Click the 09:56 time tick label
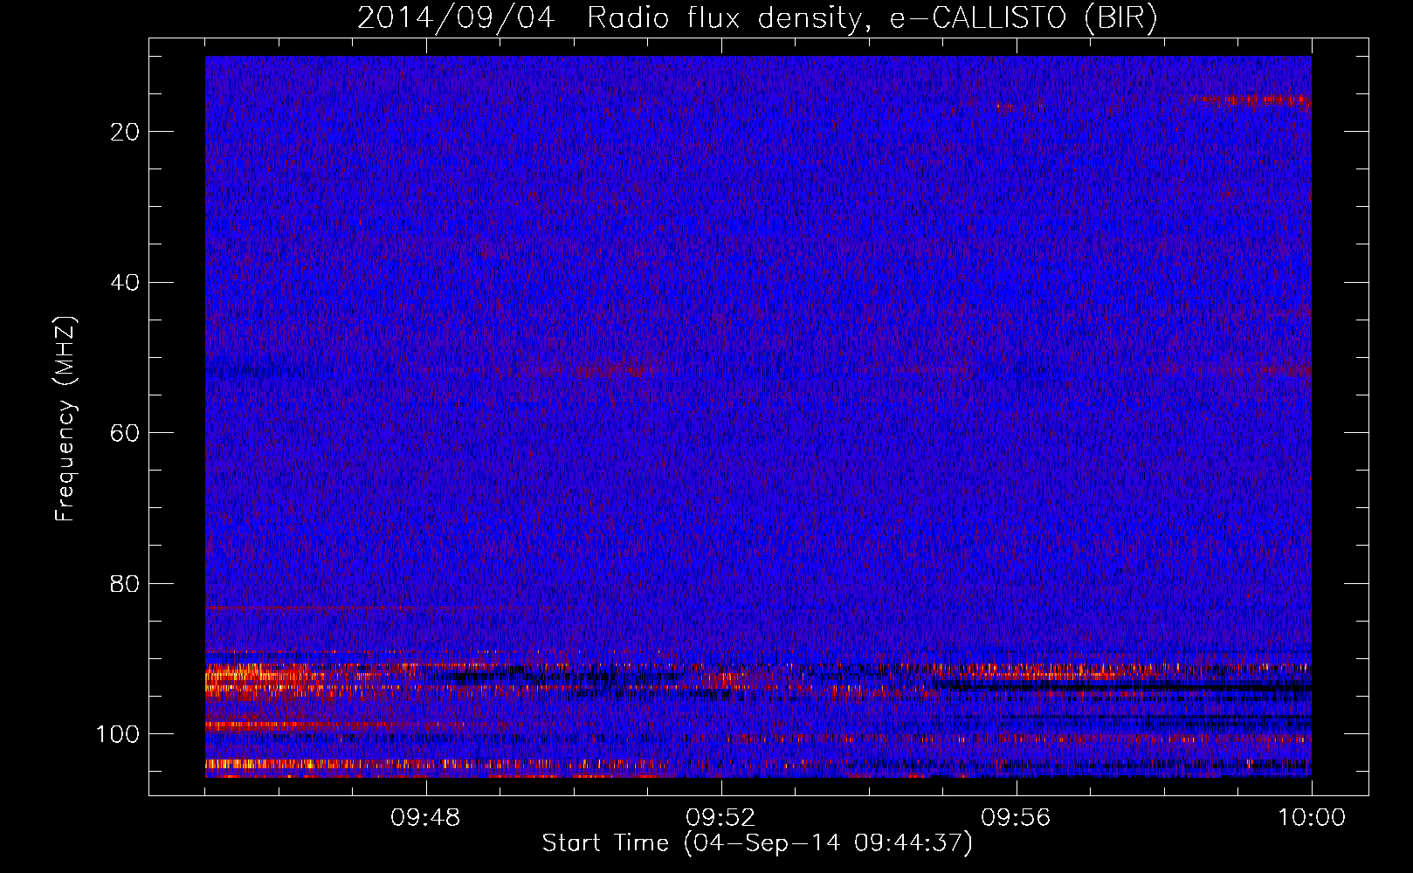1413x873 pixels. pyautogui.click(x=1016, y=818)
